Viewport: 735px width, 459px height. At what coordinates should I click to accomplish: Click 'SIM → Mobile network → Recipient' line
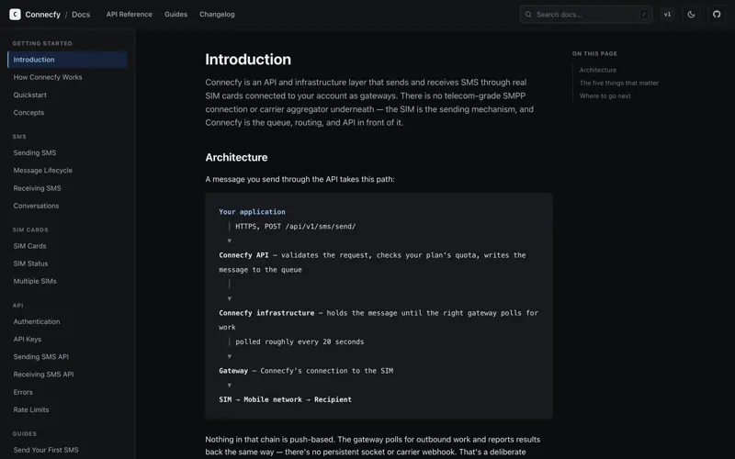click(x=285, y=399)
